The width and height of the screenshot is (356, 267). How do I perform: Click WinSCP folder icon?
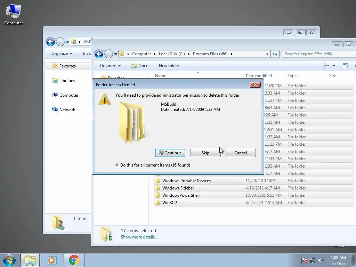coord(158,203)
